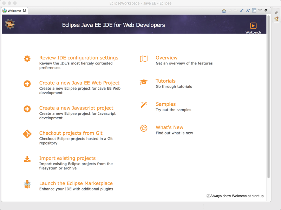Click the magic wand Samples icon
The height and width of the screenshot is (210, 281).
click(144, 105)
